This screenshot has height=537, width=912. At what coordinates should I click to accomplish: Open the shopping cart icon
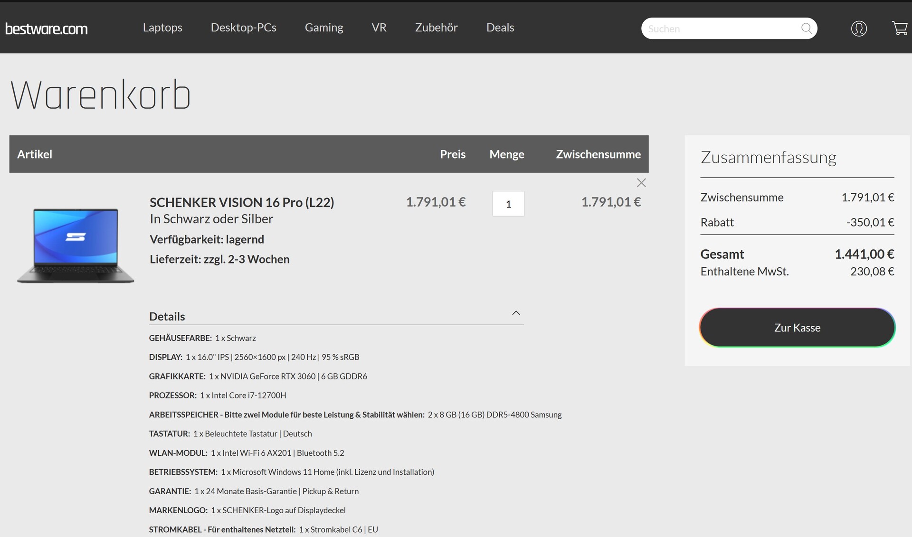(899, 28)
